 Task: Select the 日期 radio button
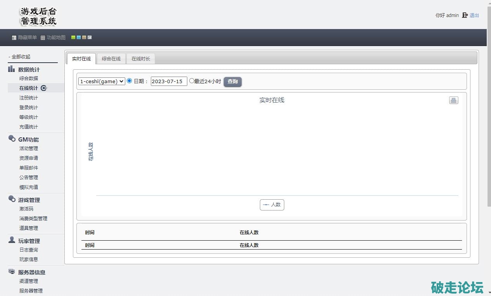tap(130, 81)
